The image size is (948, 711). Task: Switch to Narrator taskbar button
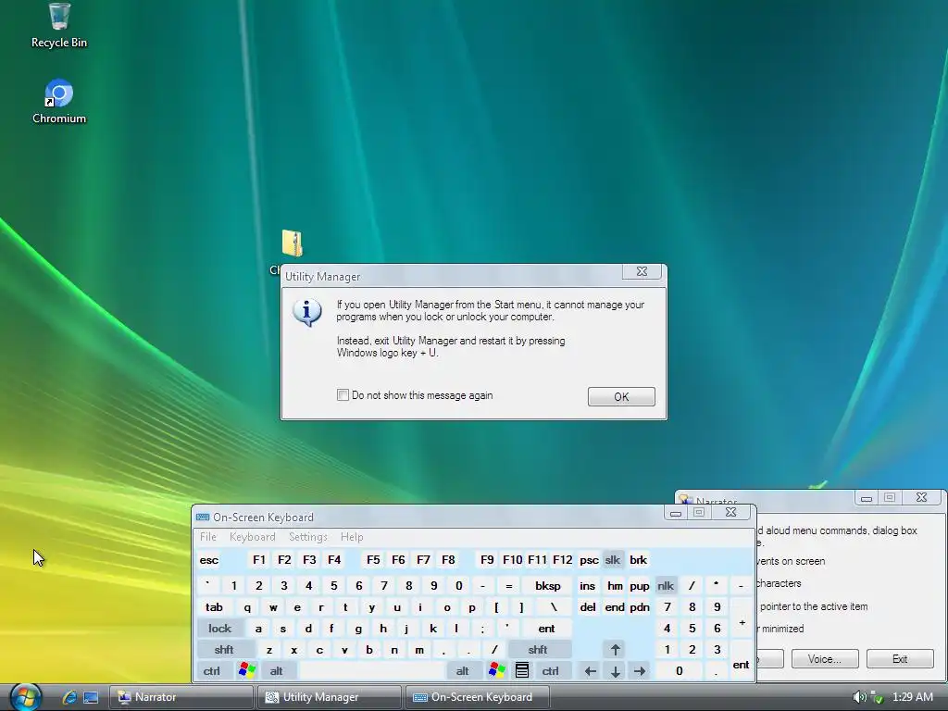pyautogui.click(x=181, y=697)
